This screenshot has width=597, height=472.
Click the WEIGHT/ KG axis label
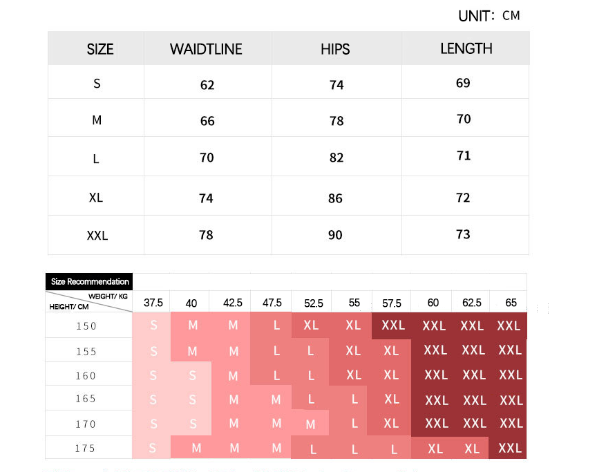(x=108, y=296)
